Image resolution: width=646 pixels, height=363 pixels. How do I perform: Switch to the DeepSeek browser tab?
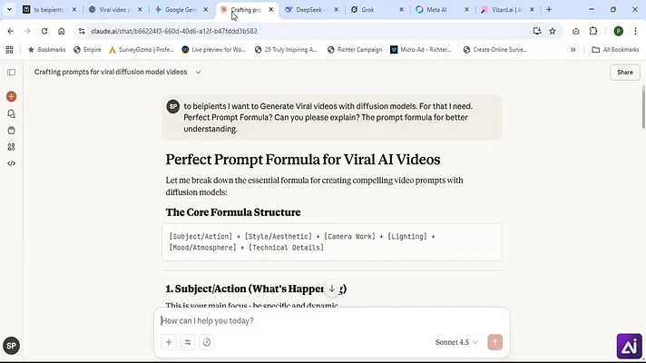(x=312, y=9)
